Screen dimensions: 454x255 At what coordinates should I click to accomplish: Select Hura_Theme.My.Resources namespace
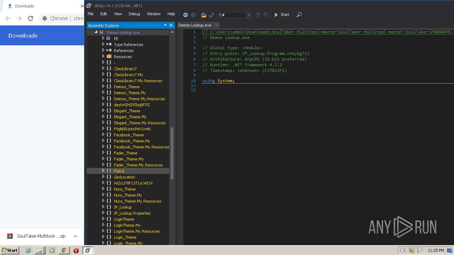tap(137, 201)
